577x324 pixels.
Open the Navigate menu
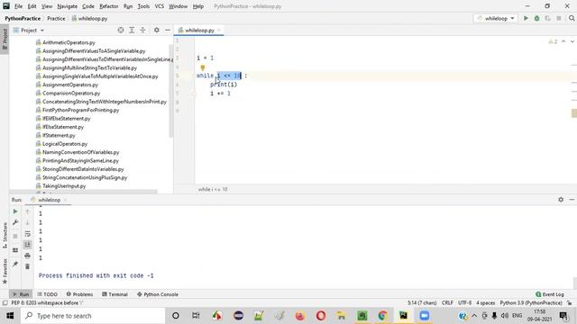tap(68, 6)
